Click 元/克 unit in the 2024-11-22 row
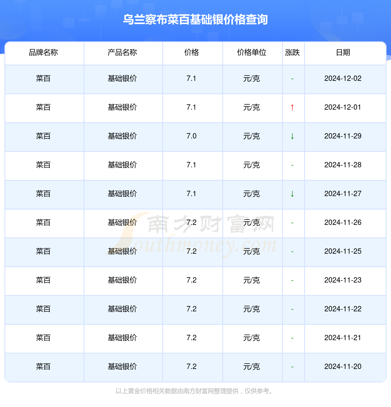Screen dimensions: 391x407 [x=252, y=309]
